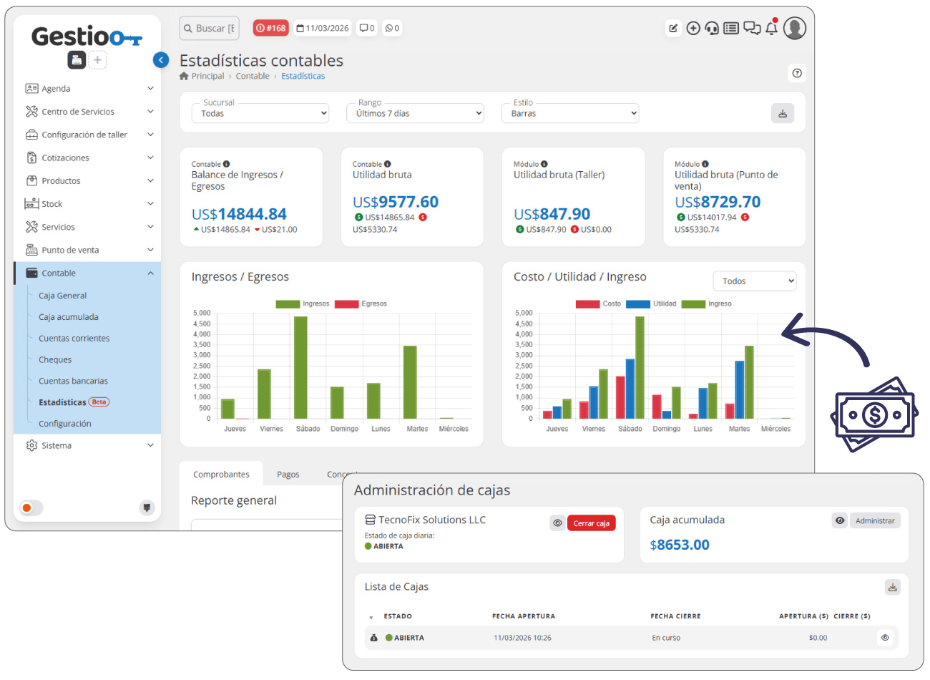Toggle the orange switch at sidebar bottom
This screenshot has height=680, width=930.
point(31,507)
